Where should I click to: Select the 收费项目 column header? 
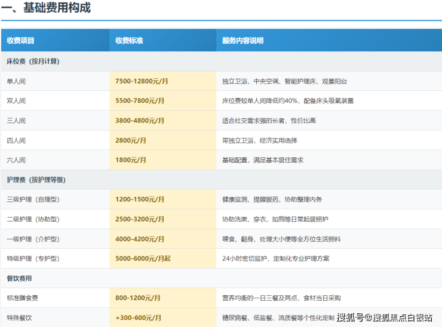[21, 41]
